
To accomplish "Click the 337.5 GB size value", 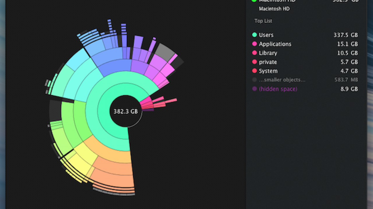I will coord(346,35).
